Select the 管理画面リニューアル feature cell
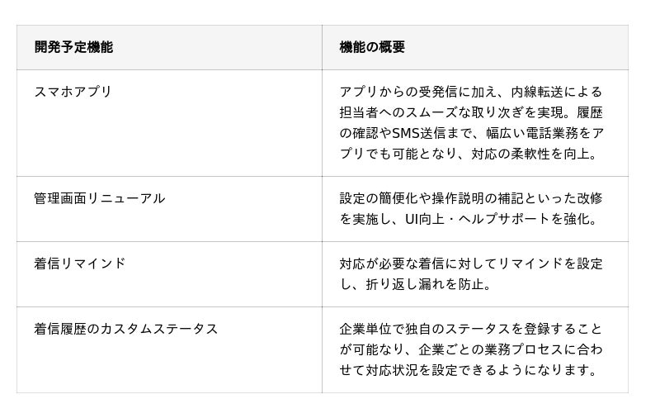 (x=99, y=198)
